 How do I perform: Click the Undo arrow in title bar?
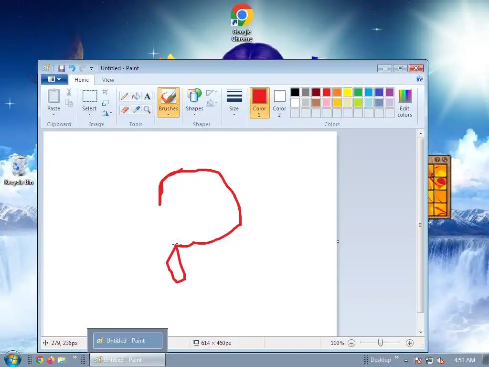click(x=73, y=68)
